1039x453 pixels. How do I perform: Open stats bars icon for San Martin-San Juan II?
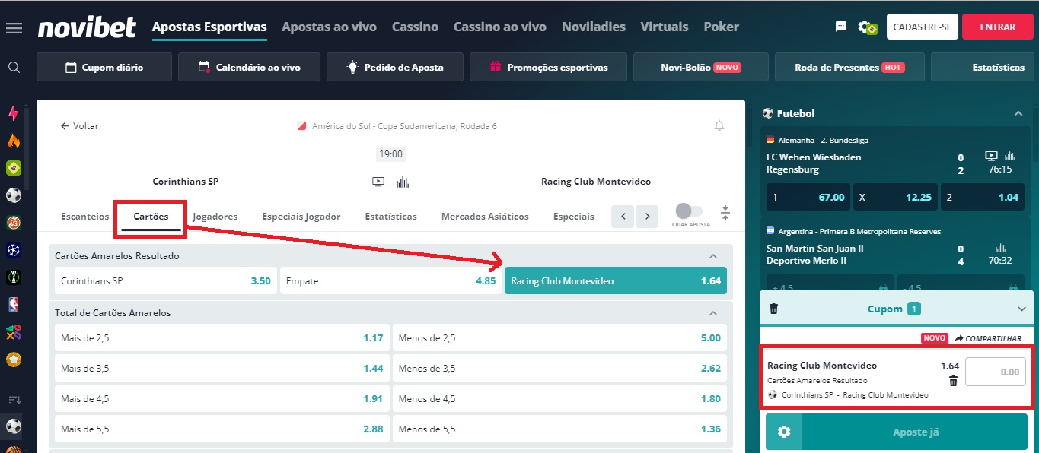tap(1000, 248)
